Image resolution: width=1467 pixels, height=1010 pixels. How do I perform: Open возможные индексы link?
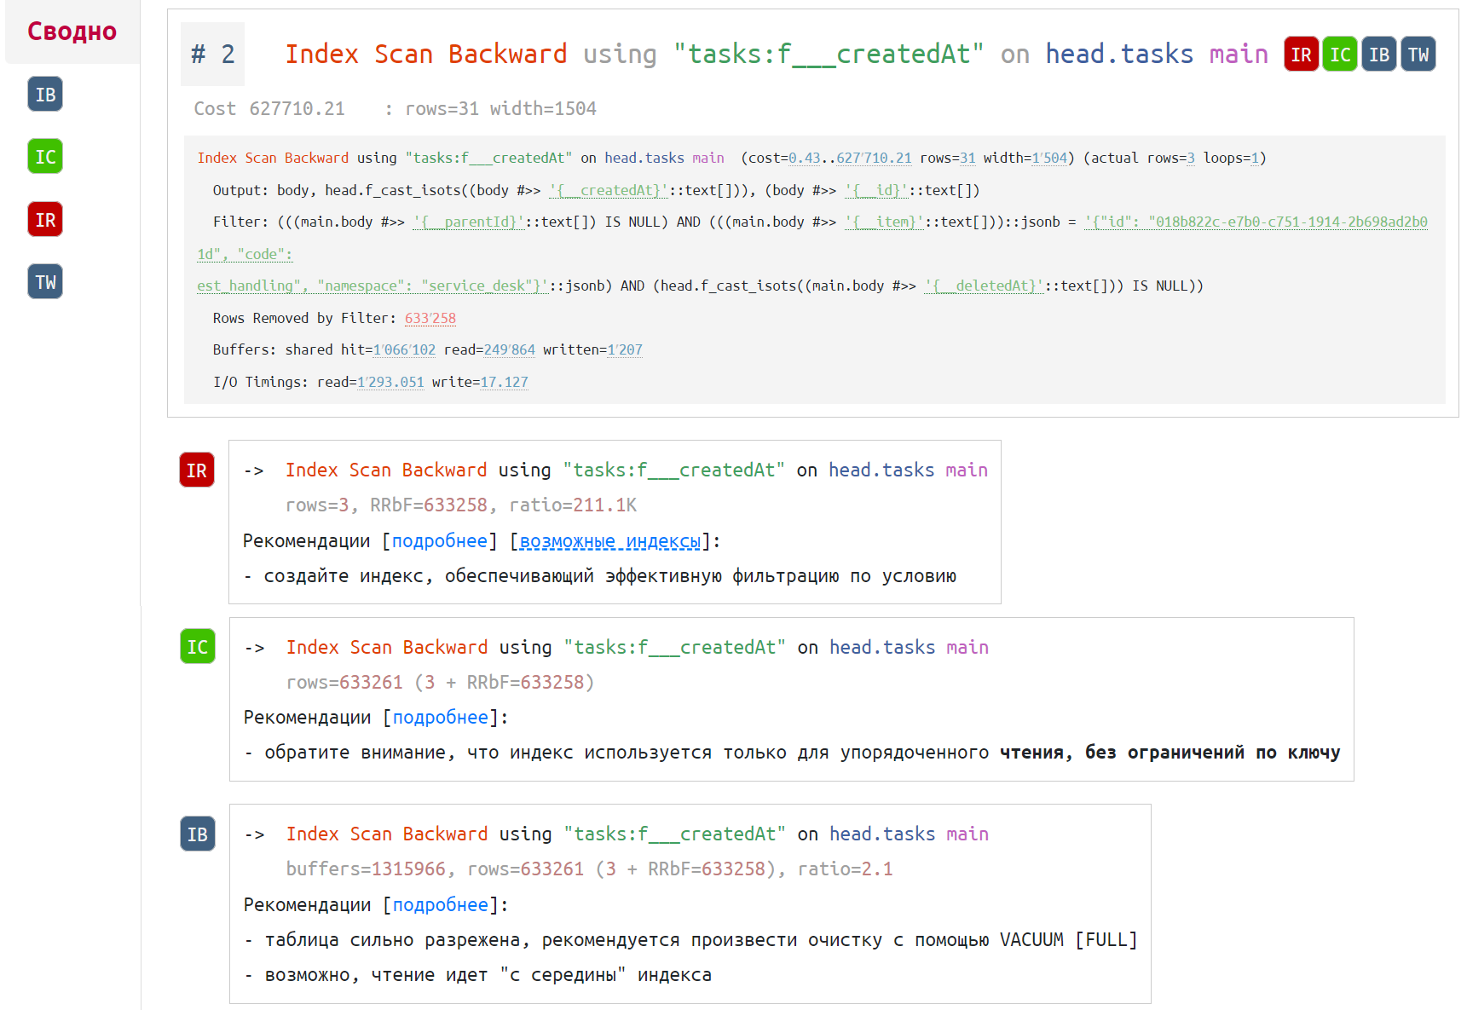click(610, 541)
